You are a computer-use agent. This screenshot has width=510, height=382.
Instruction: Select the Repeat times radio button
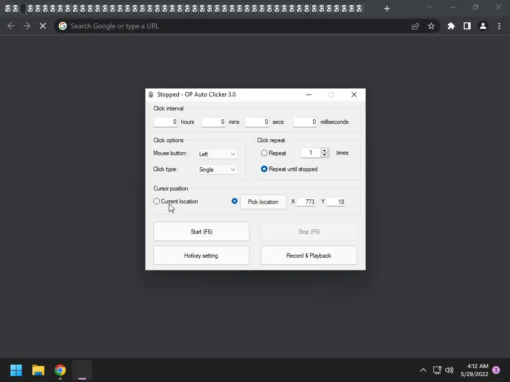[264, 153]
